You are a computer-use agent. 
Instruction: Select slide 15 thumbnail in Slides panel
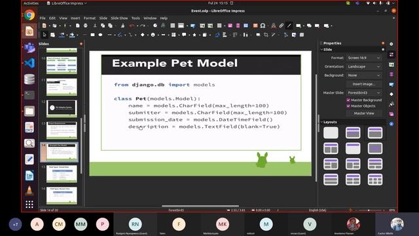point(62,174)
